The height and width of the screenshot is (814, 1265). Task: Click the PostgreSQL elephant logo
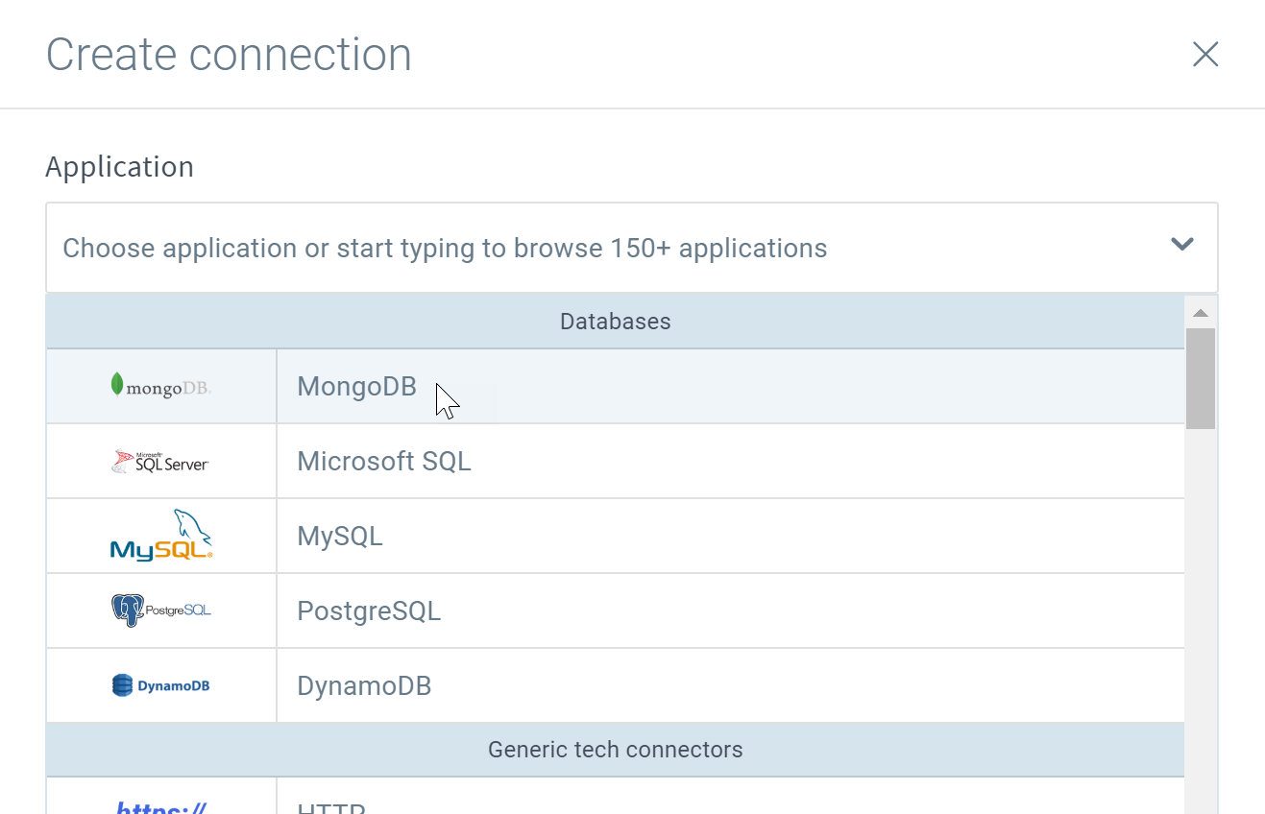coord(161,610)
